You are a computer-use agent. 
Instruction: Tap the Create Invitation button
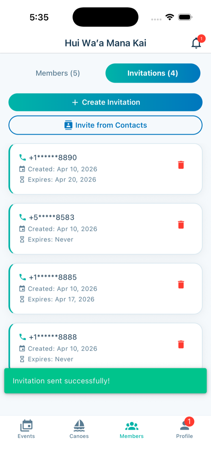[x=105, y=102]
